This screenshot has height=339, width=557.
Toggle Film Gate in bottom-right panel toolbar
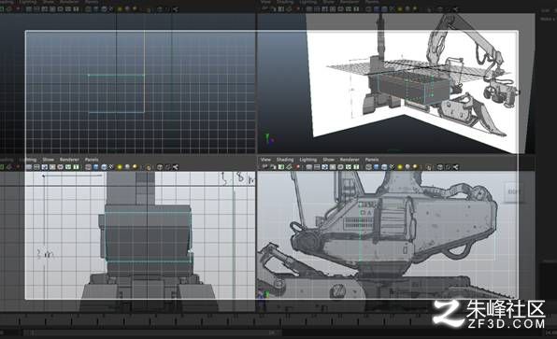coord(317,167)
